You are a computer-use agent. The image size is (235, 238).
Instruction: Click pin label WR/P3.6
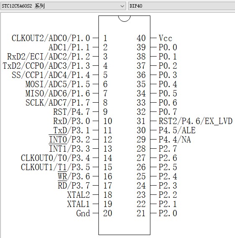(74, 176)
